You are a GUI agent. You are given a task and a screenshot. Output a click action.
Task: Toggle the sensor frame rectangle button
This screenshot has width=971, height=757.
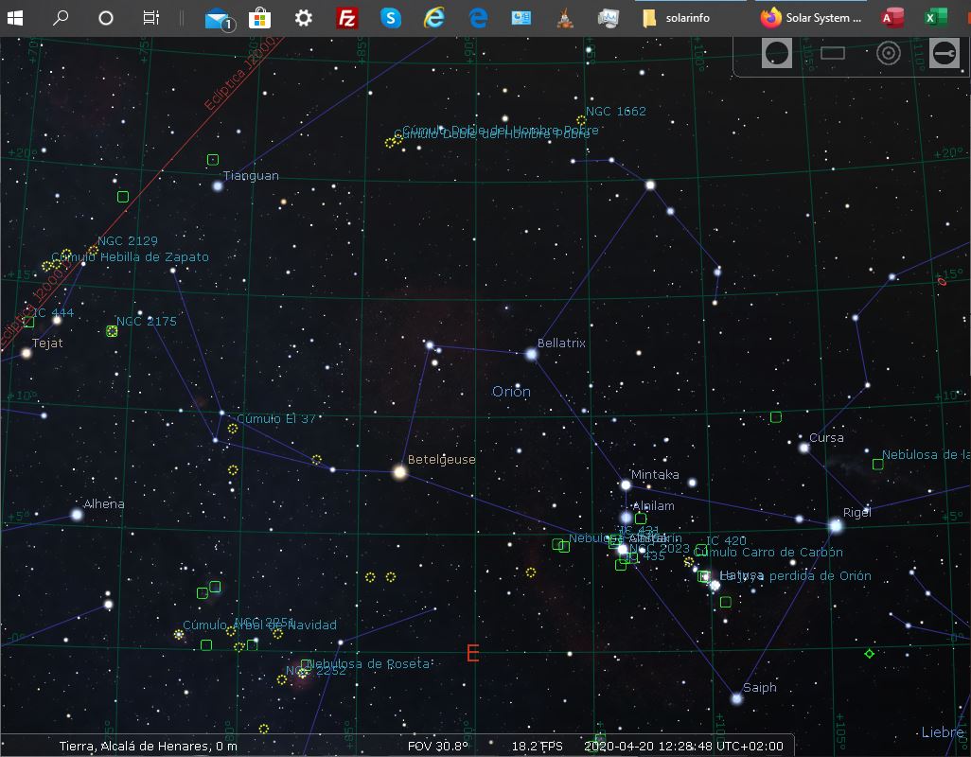833,53
